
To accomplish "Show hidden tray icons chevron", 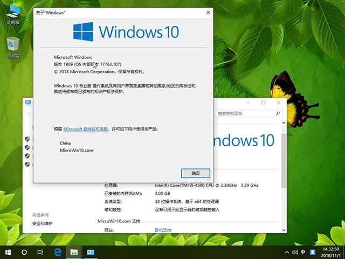I will 287,253.
